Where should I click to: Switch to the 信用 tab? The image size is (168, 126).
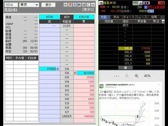[154, 17]
